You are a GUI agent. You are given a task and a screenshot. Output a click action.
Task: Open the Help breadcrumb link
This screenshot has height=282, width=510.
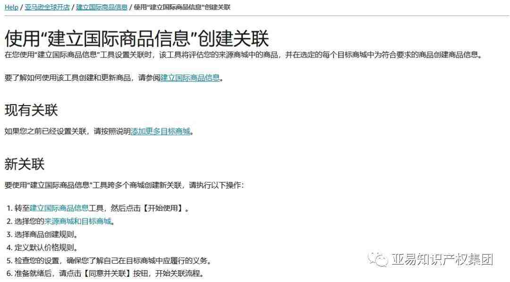[x=11, y=7]
